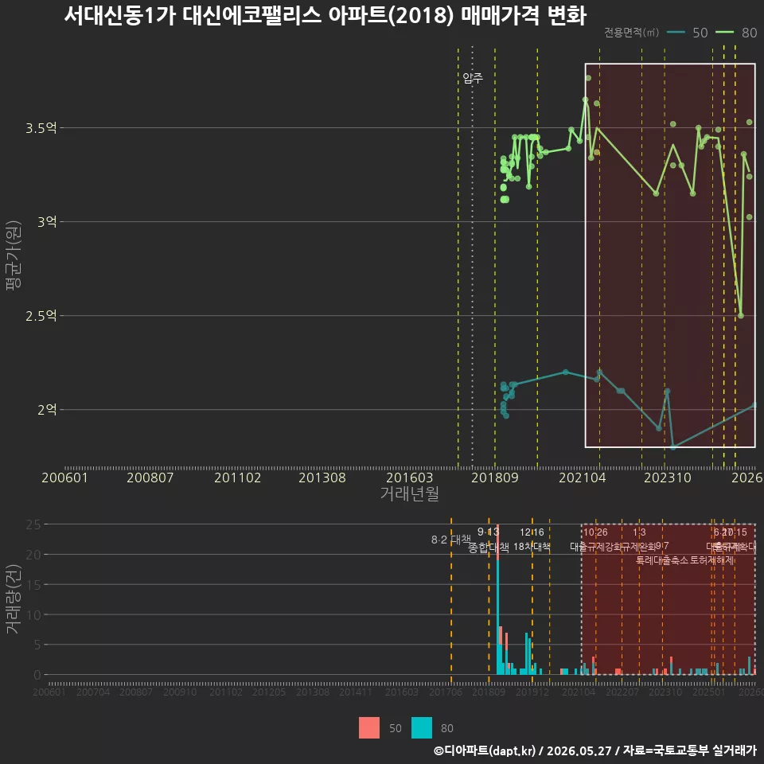This screenshot has width=764, height=764.
Task: Click the 50 line legend entry at the top right
Action: [688, 33]
